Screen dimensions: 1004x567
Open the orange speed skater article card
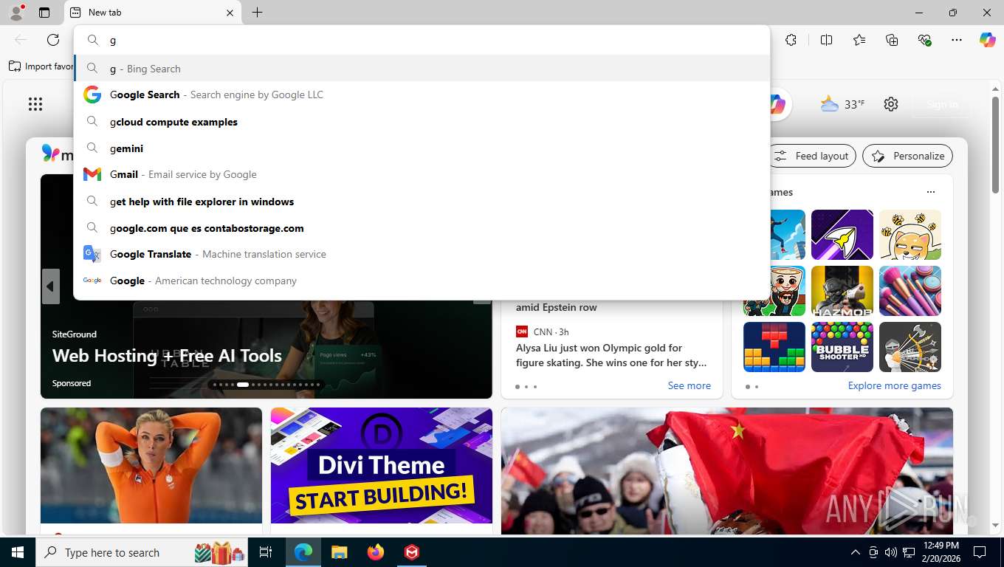click(151, 466)
